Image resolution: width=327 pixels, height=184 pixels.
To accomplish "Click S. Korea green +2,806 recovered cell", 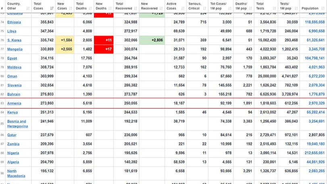I will coord(152,40).
